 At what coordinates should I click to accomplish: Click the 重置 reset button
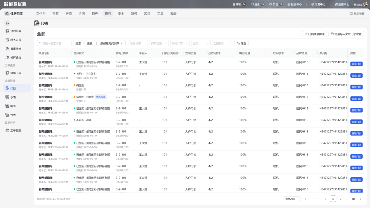tap(90, 43)
